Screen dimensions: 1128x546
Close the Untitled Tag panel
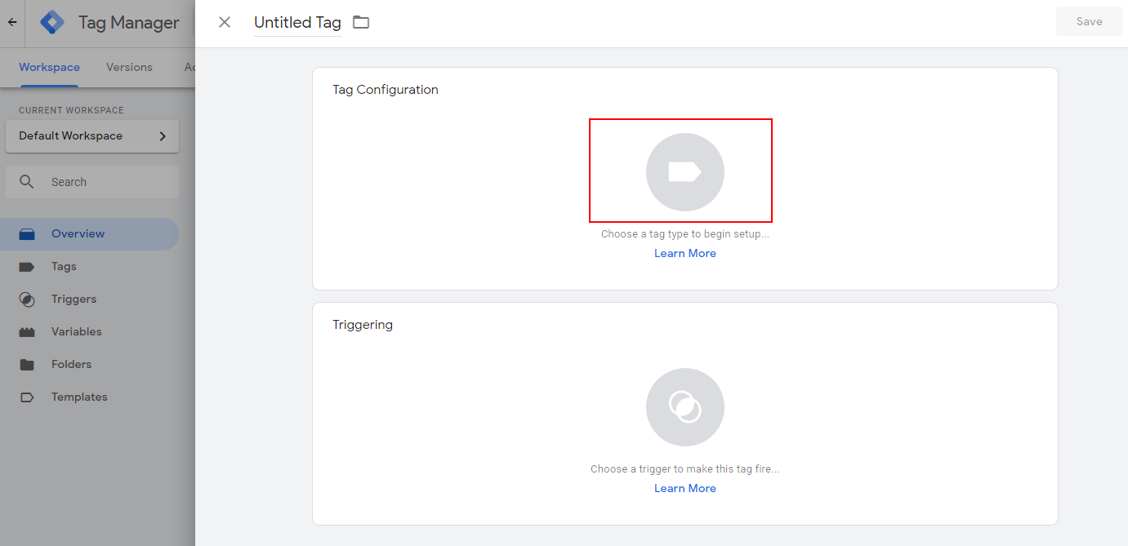(225, 23)
